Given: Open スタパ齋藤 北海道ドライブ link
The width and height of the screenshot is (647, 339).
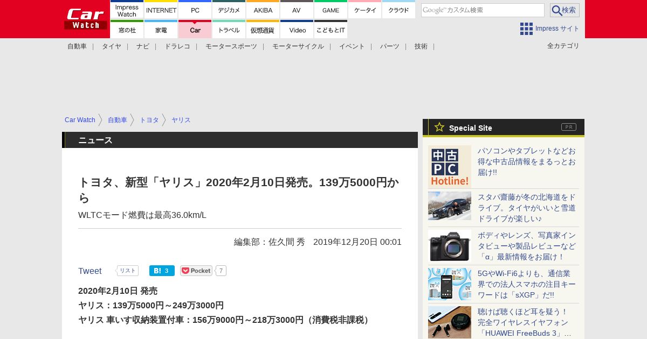Looking at the screenshot, I should tap(527, 208).
